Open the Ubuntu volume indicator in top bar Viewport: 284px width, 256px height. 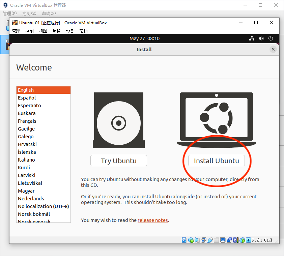[x=261, y=38]
